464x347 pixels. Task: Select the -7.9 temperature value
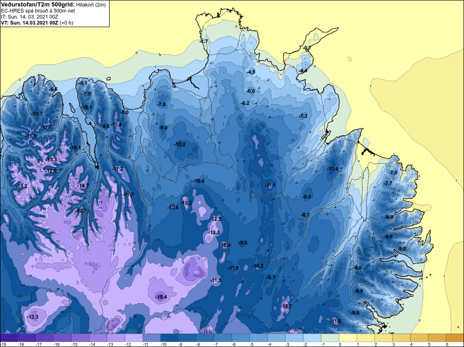(86, 94)
